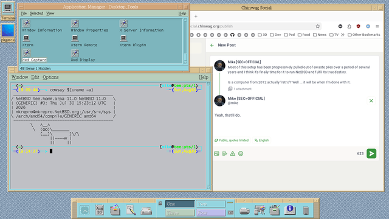
Task: Expand the subpanel arrow above the printer icon
Action: click(244, 201)
